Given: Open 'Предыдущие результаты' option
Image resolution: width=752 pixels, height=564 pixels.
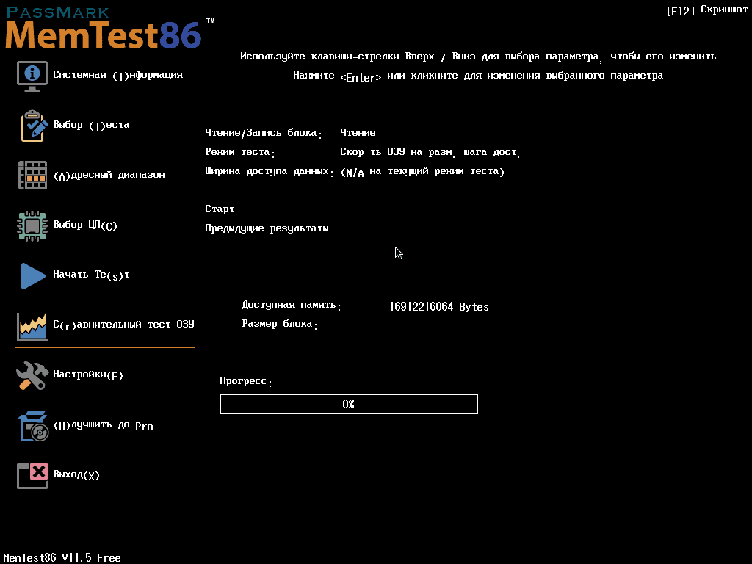Looking at the screenshot, I should click(x=267, y=228).
